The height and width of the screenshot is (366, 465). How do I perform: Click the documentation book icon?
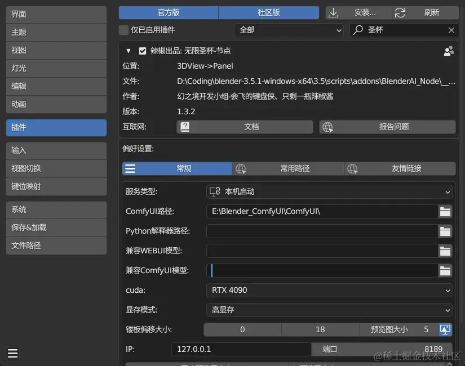[x=185, y=127]
